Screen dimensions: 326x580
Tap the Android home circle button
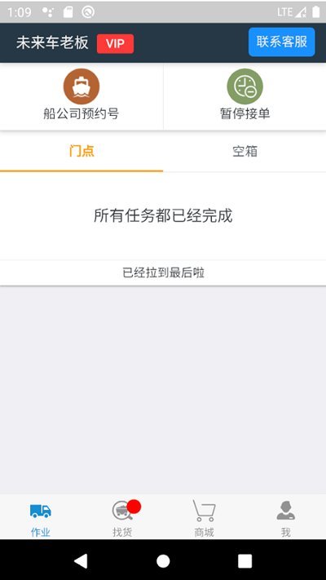163,560
